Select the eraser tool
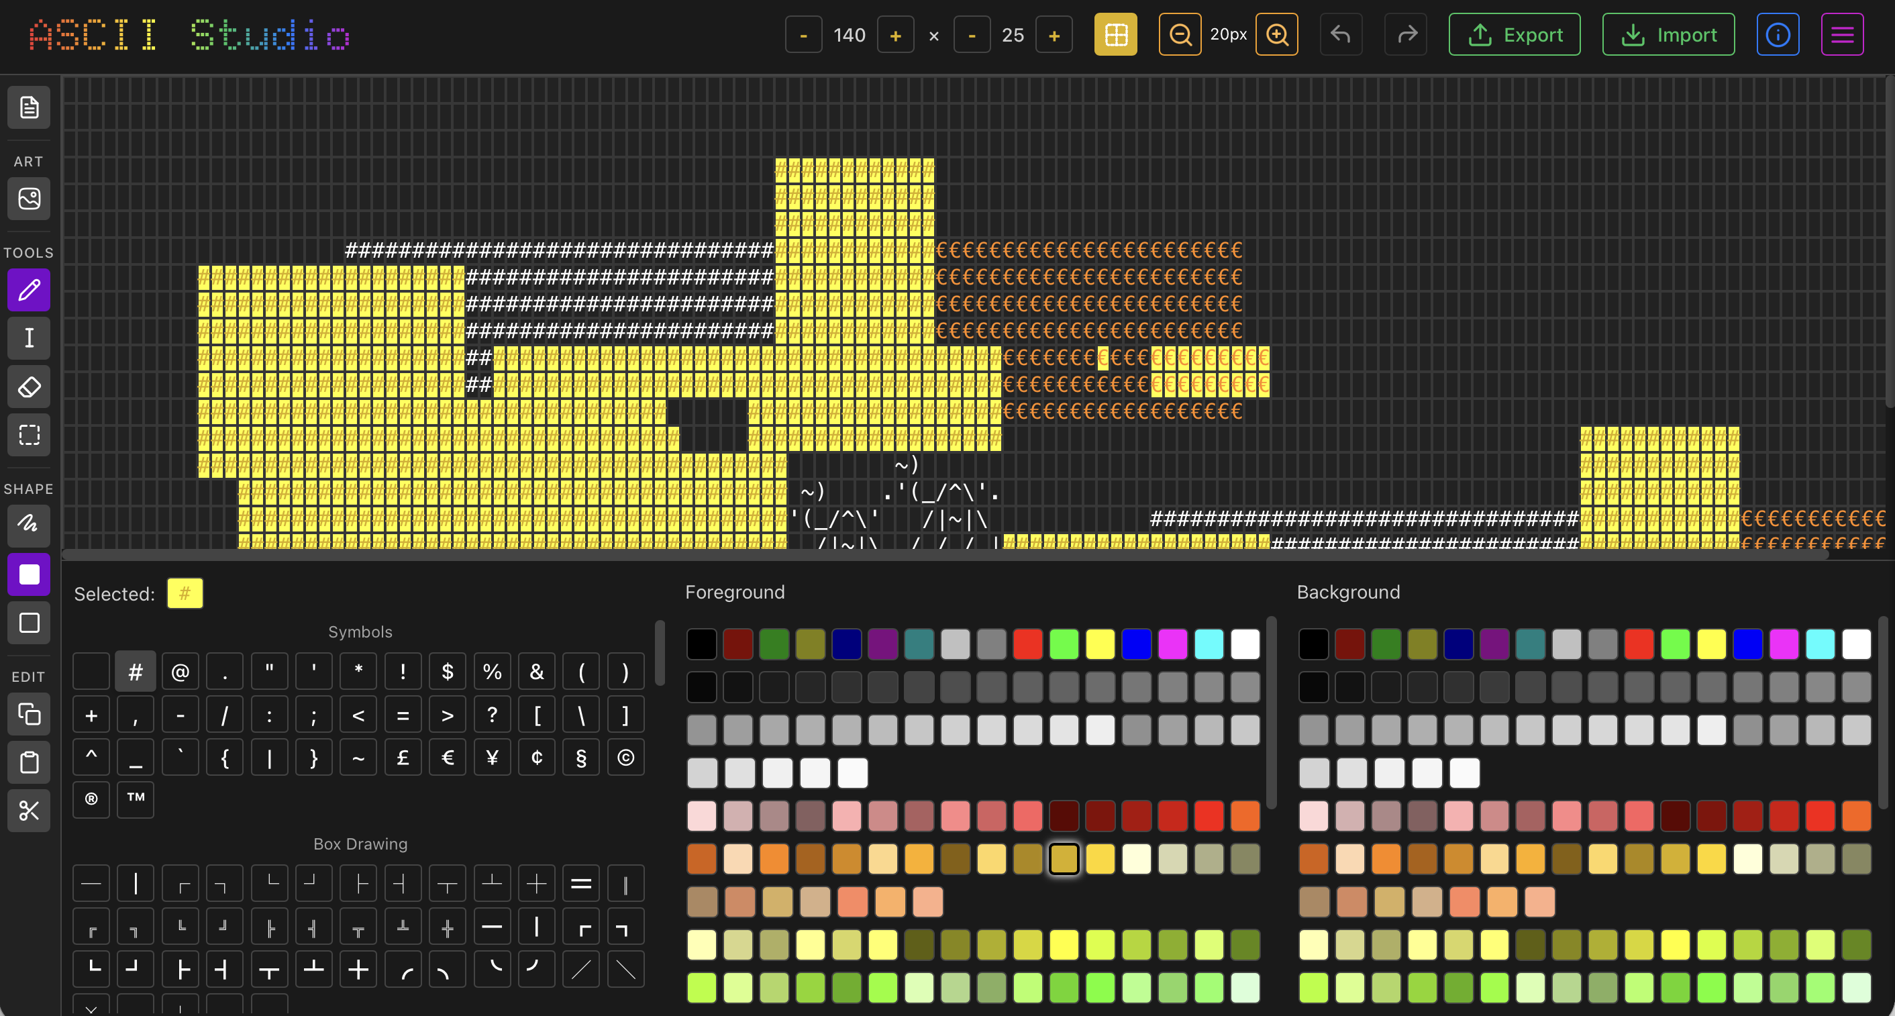This screenshot has height=1016, width=1895. [29, 387]
